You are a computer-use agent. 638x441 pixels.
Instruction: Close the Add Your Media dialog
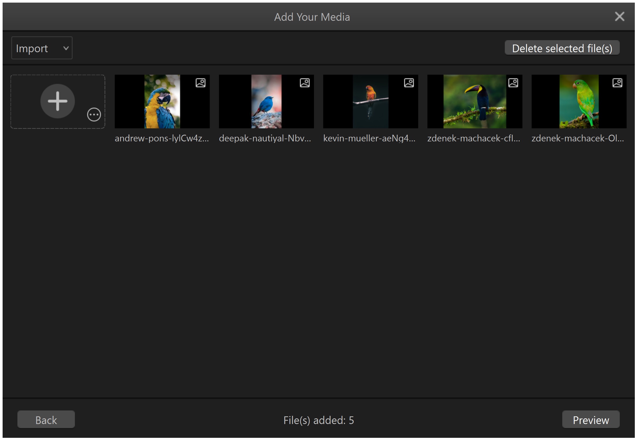pos(619,17)
